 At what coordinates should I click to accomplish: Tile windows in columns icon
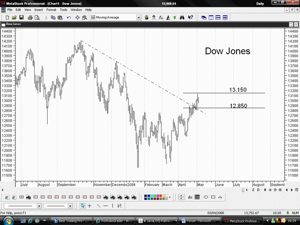click(211, 18)
